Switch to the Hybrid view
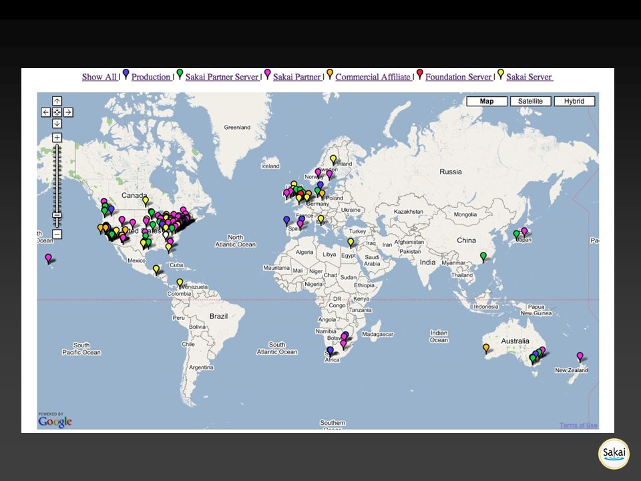641x481 pixels. click(574, 101)
